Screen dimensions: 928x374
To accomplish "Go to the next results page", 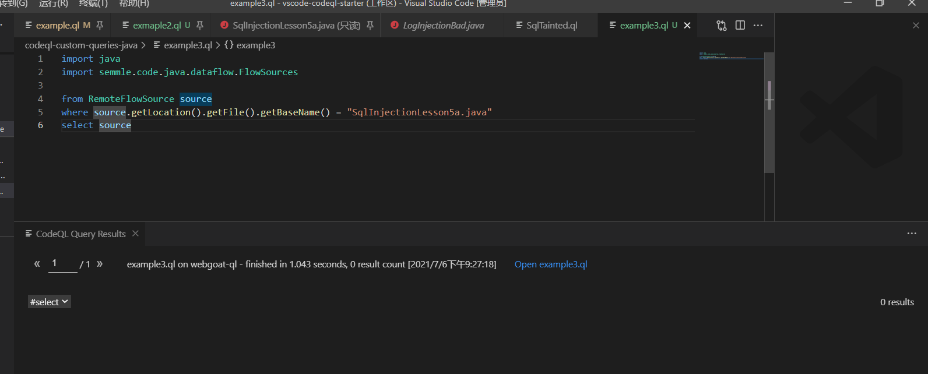I will 100,264.
